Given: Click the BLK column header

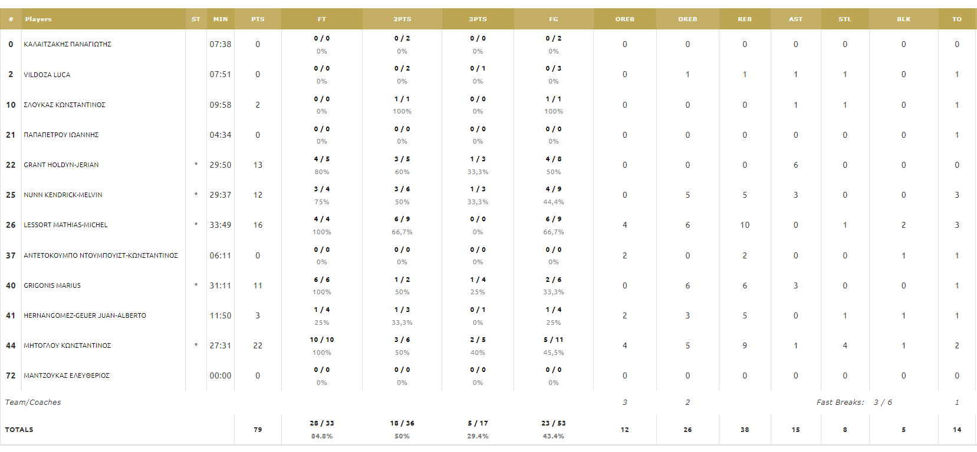Looking at the screenshot, I should pos(903,19).
